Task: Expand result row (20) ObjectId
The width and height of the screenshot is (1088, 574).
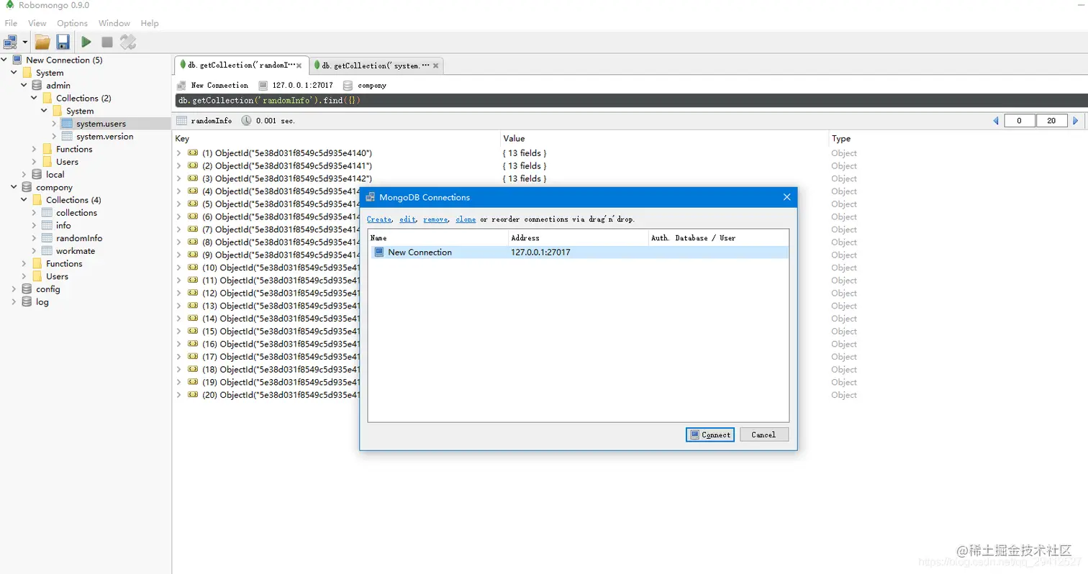Action: tap(178, 395)
